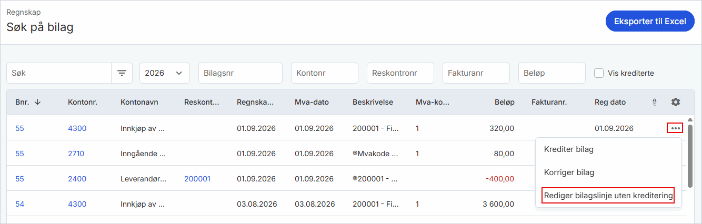Open table settings gear icon
This screenshot has width=702, height=224.
(x=676, y=102)
